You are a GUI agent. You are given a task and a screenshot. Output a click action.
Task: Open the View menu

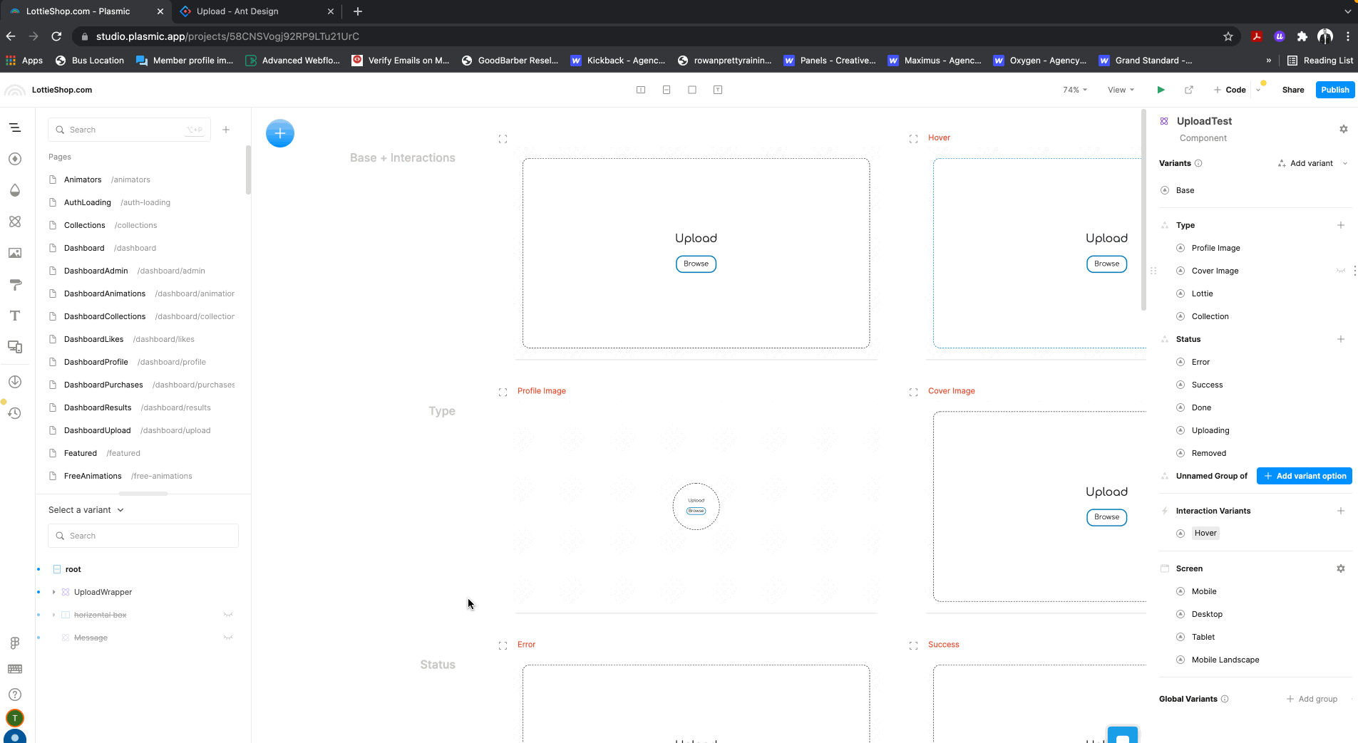pos(1121,90)
